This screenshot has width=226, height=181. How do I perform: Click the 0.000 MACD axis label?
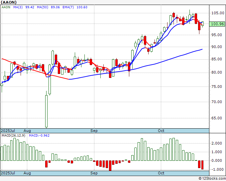coord(216,160)
